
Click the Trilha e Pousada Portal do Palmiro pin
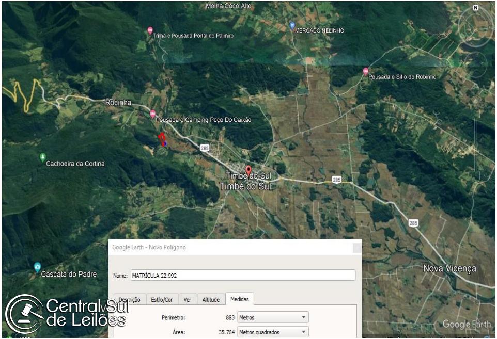coord(150,30)
